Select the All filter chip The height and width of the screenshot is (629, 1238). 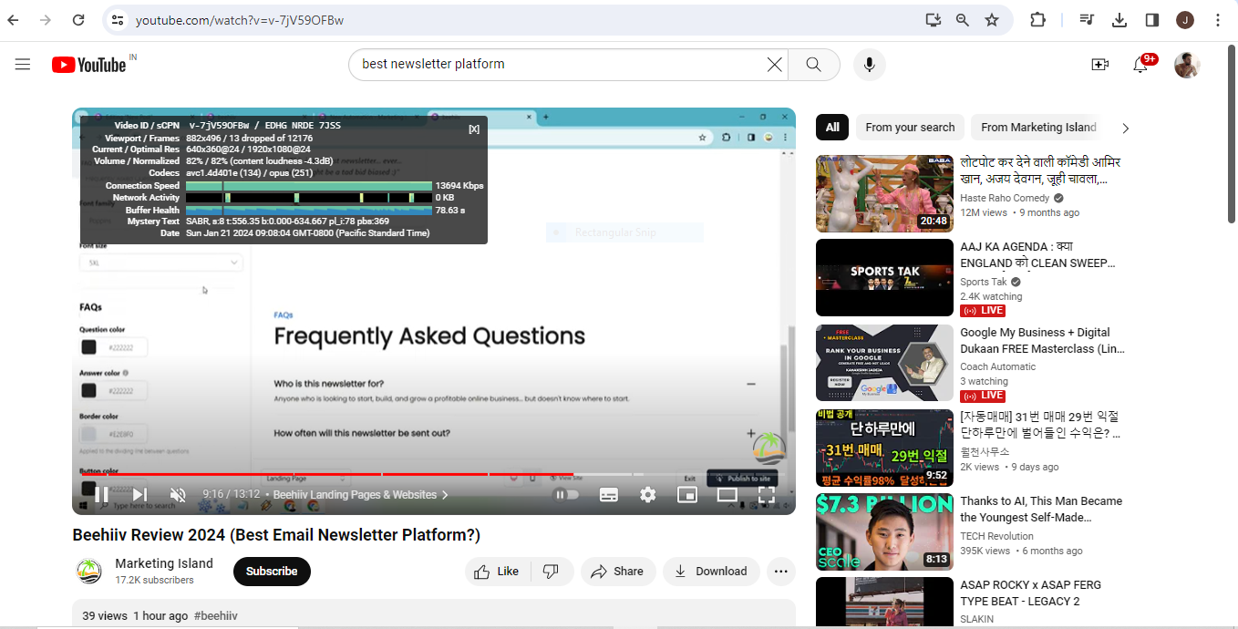coord(832,127)
